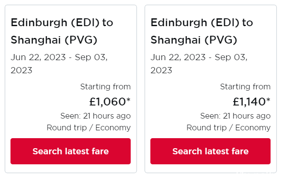The image size is (285, 180).
Task: Click "Round trip / Economy" in £1,060 card
Action: pos(89,128)
